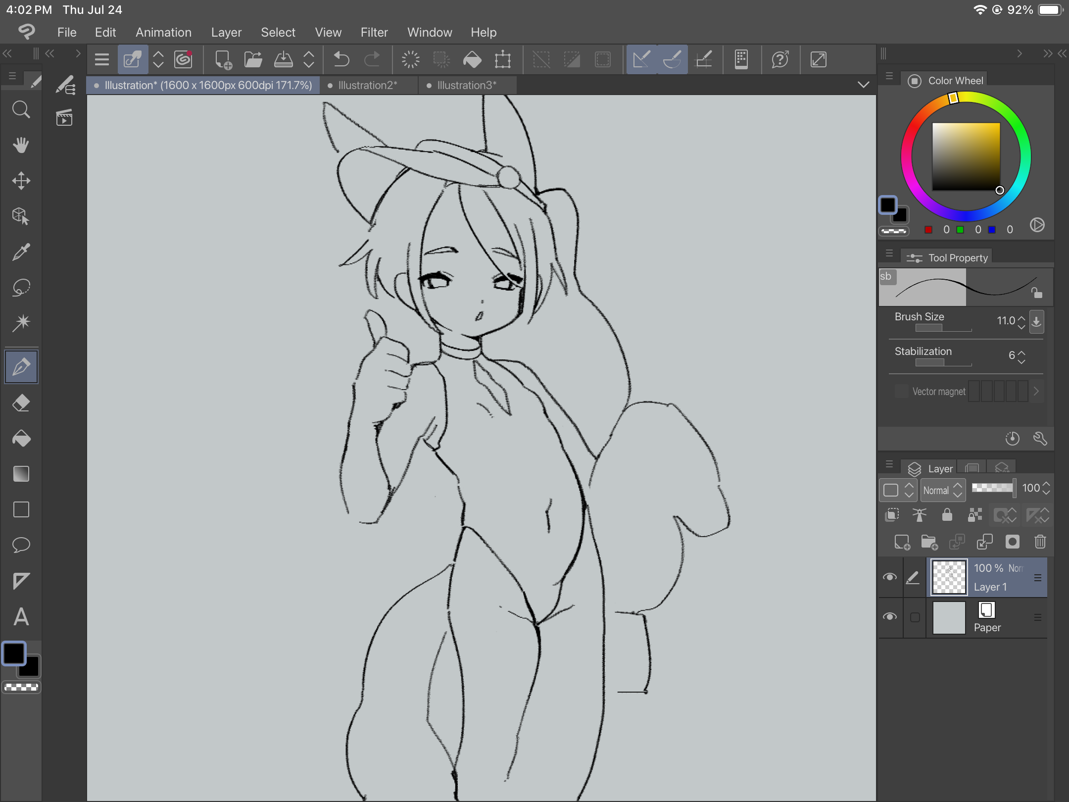Toggle Lock Layer padlock icon
Screen dimensions: 1069x802
pos(947,515)
